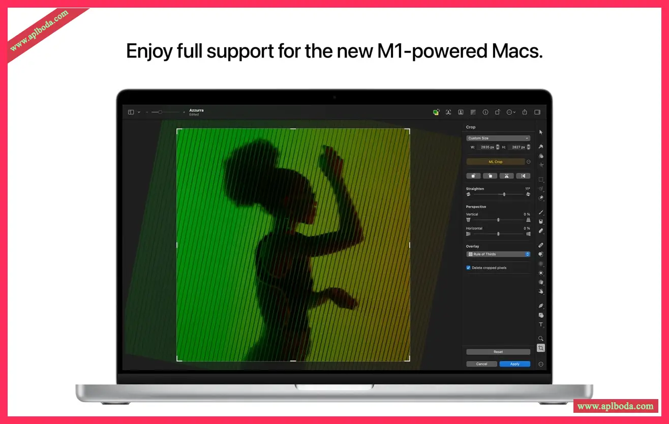Click the flip horizontal button
The image size is (669, 424).
tap(506, 176)
